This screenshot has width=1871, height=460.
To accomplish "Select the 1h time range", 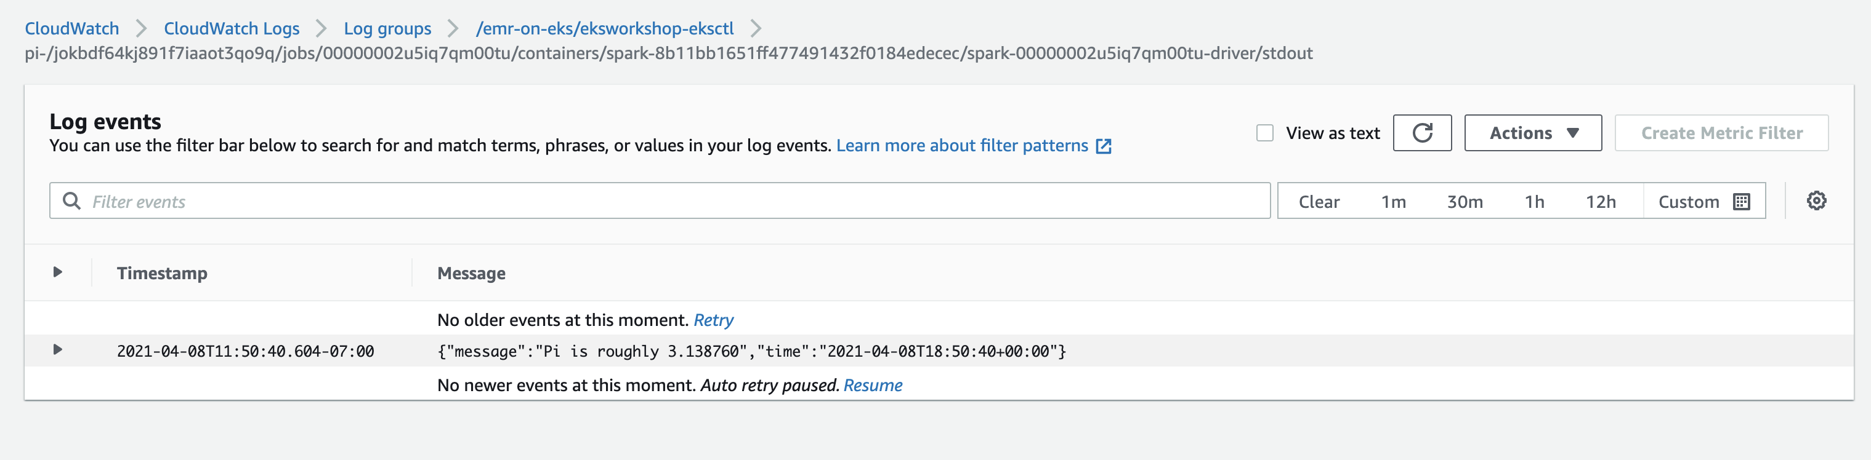I will click(1534, 202).
